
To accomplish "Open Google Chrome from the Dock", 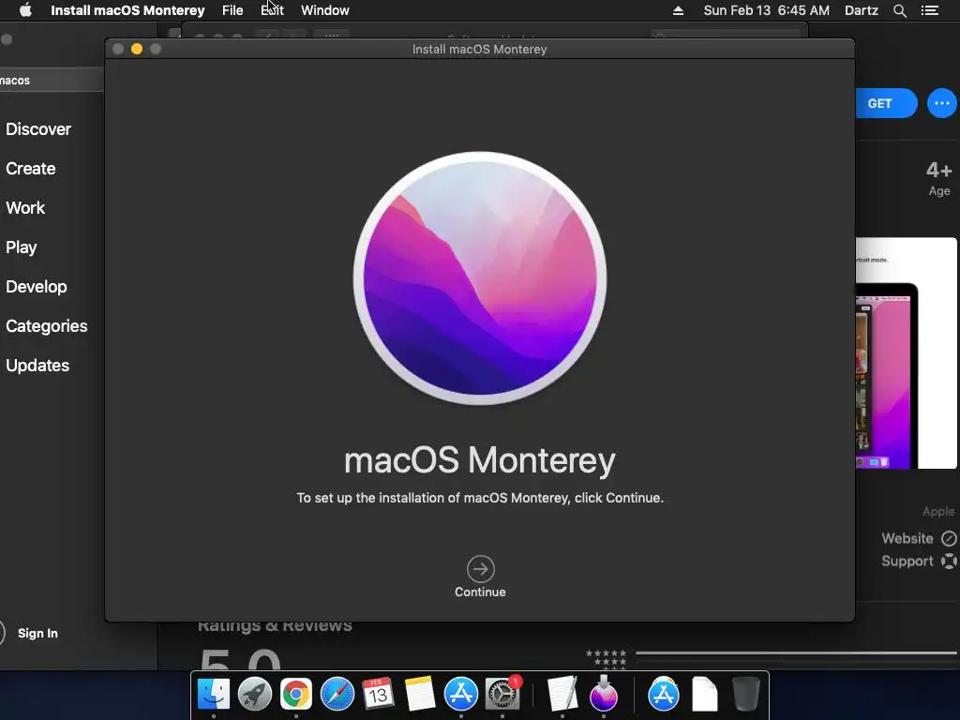I will [295, 695].
